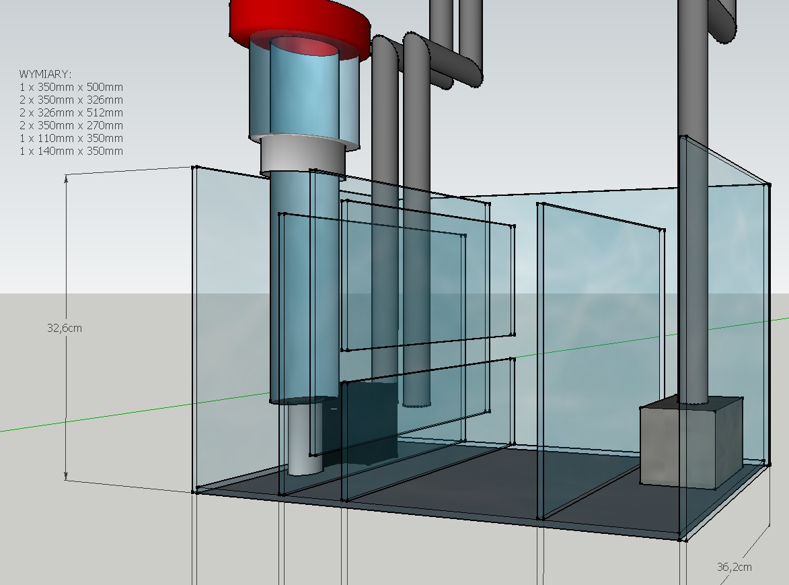This screenshot has height=585, width=789.
Task: Click the red skimmer cap at top
Action: (299, 20)
